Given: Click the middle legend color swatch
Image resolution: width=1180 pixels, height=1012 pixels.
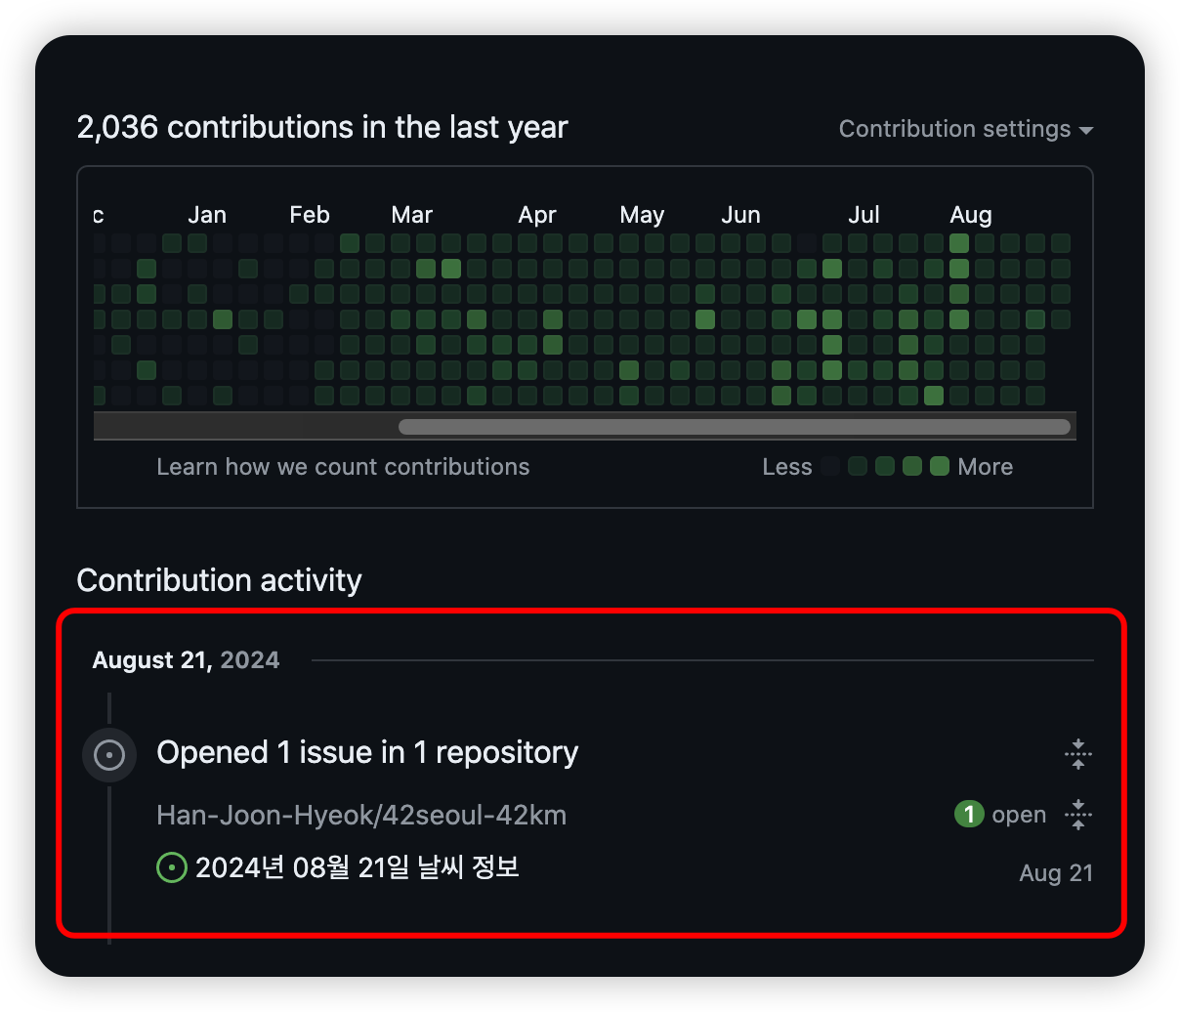Looking at the screenshot, I should (885, 467).
